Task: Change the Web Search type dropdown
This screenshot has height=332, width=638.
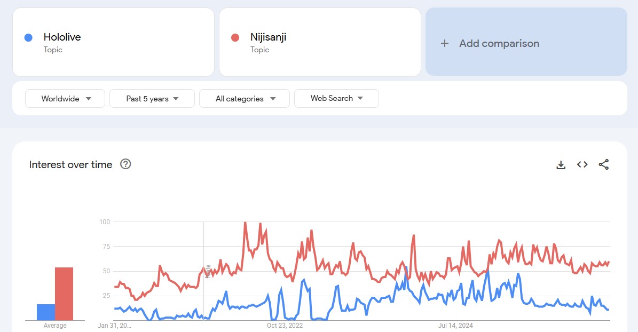Action: [336, 98]
